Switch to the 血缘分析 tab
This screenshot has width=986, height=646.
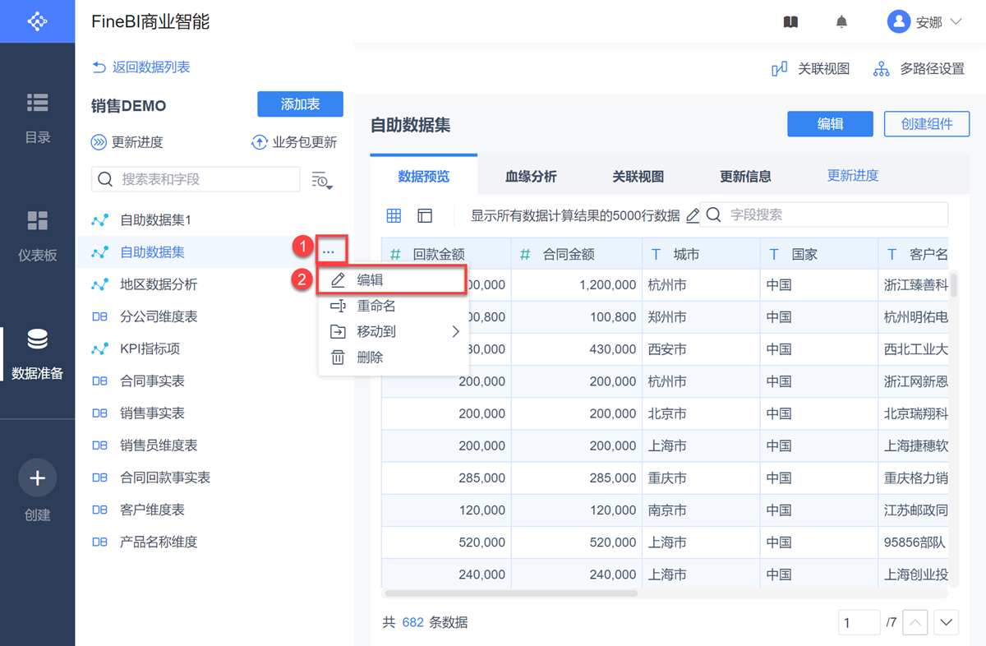pos(531,177)
